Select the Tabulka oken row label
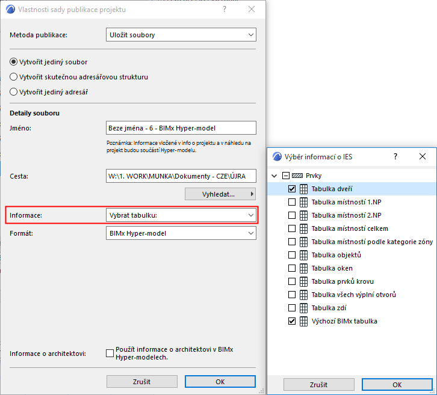 (332, 268)
